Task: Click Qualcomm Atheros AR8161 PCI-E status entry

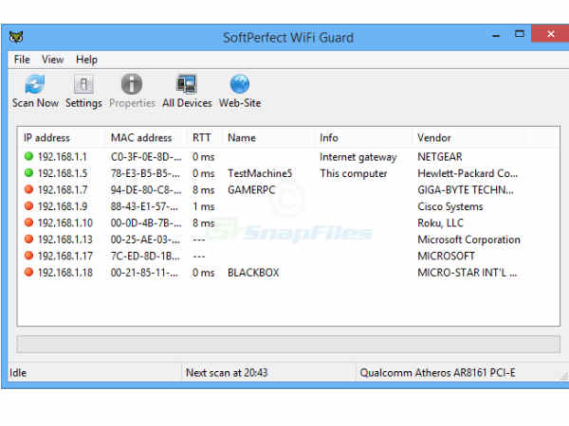Action: [x=437, y=372]
